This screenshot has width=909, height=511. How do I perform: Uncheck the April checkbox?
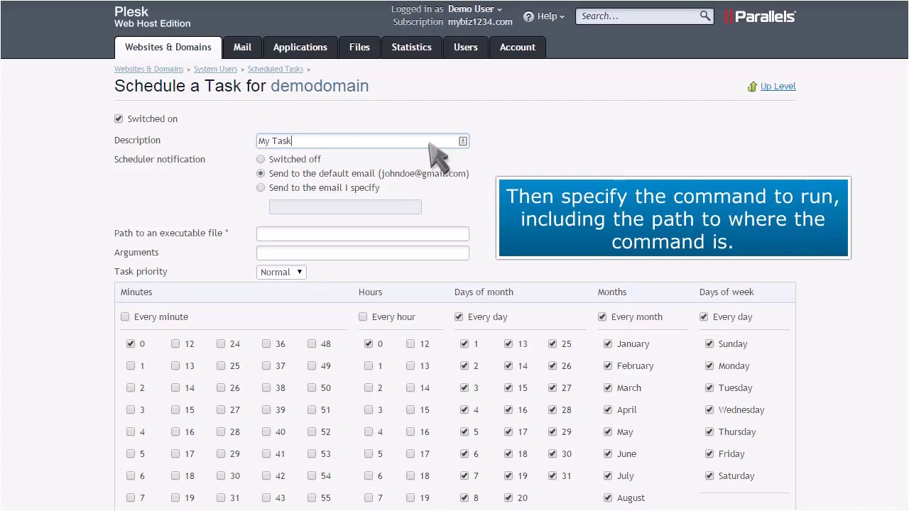pos(608,410)
